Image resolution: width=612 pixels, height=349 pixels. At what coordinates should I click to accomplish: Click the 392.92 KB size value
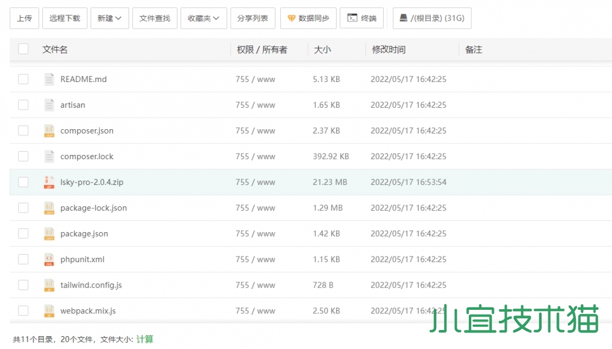coord(331,157)
